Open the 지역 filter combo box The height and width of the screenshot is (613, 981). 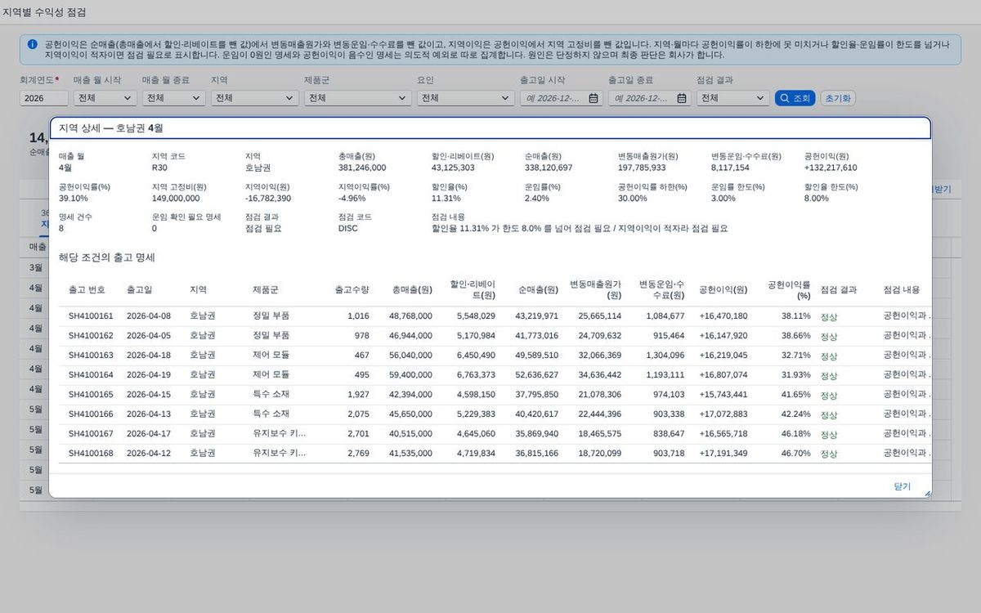(253, 98)
